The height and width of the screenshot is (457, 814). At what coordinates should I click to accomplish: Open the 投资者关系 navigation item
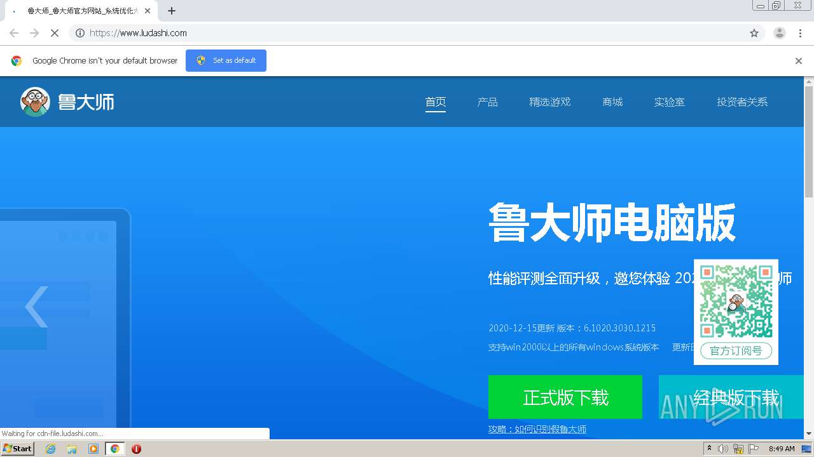tap(743, 102)
